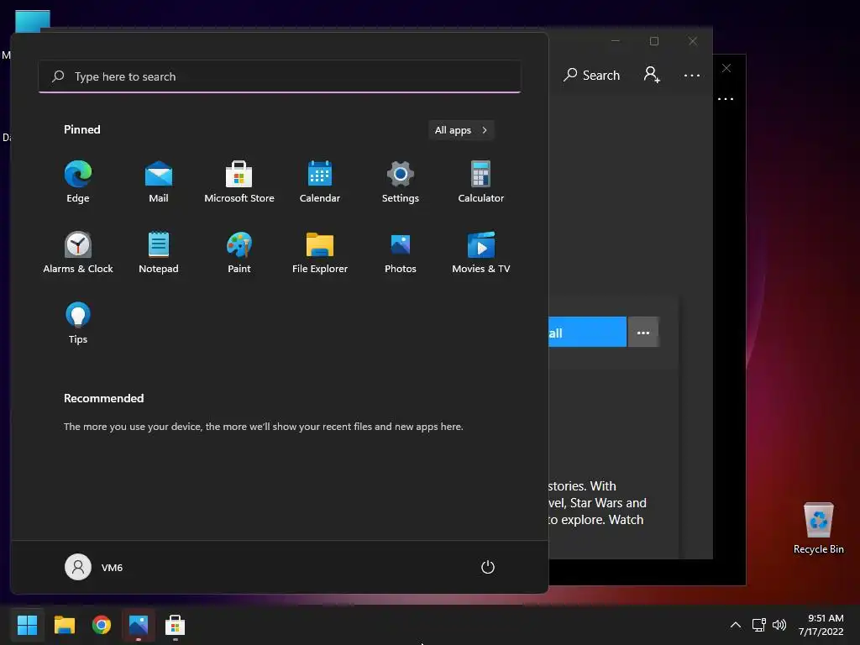Open Microsoft Store from pinned apps
This screenshot has height=645, width=860.
(x=239, y=182)
